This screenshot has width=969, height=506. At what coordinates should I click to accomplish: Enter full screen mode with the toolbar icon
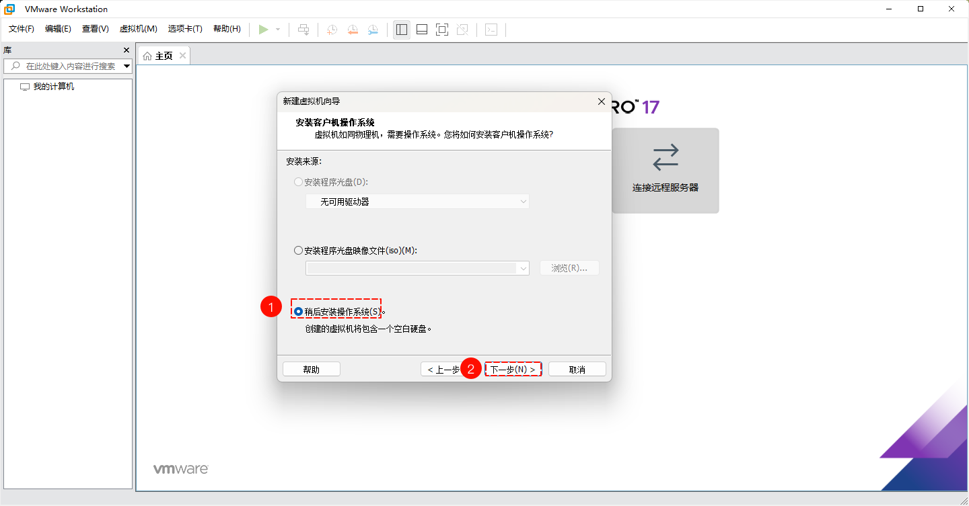click(x=441, y=29)
